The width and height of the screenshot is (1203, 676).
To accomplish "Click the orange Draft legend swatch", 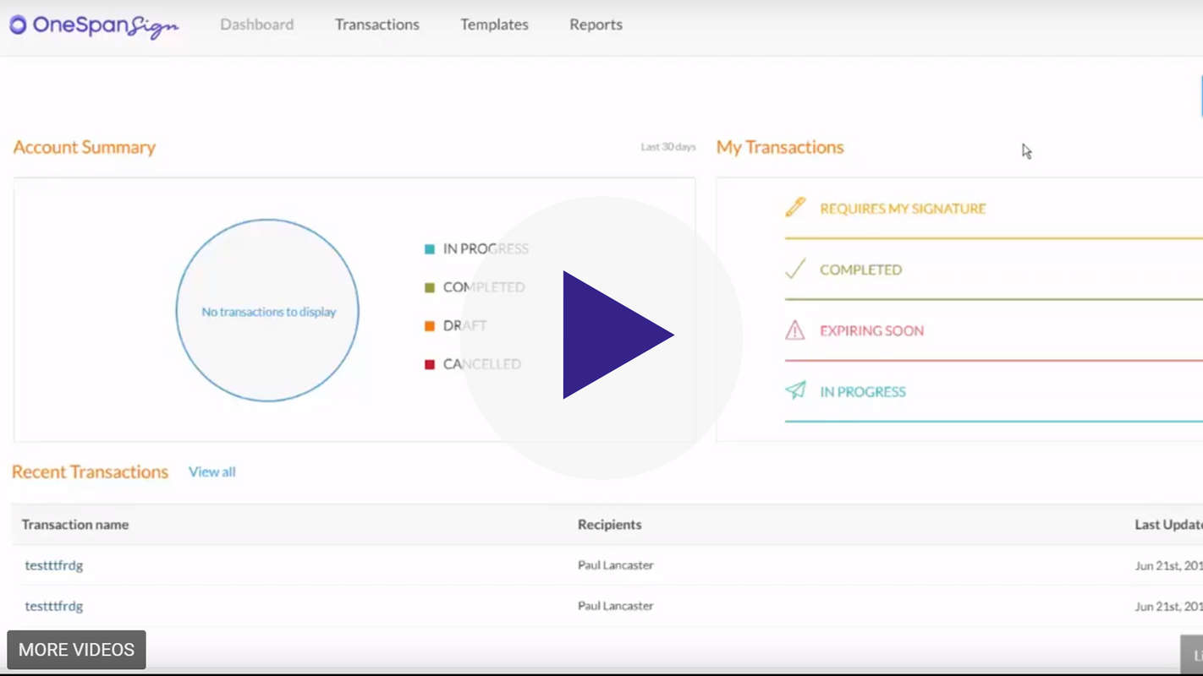I will click(x=430, y=326).
